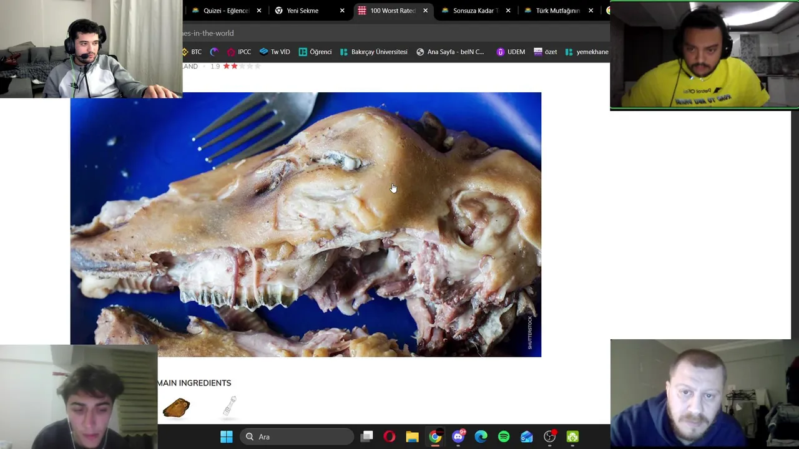This screenshot has height=449, width=799.
Task: Open Task View from the taskbar
Action: pos(367,437)
